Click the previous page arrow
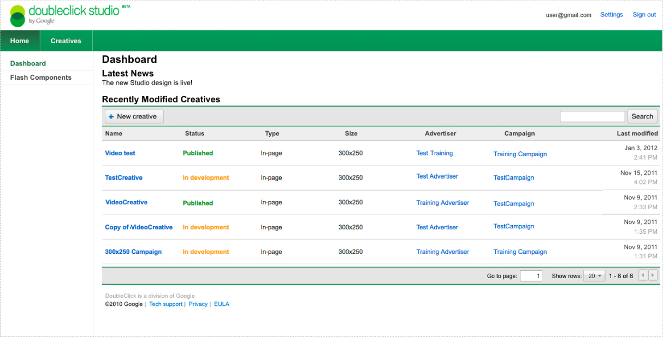The width and height of the screenshot is (663, 337). point(643,275)
